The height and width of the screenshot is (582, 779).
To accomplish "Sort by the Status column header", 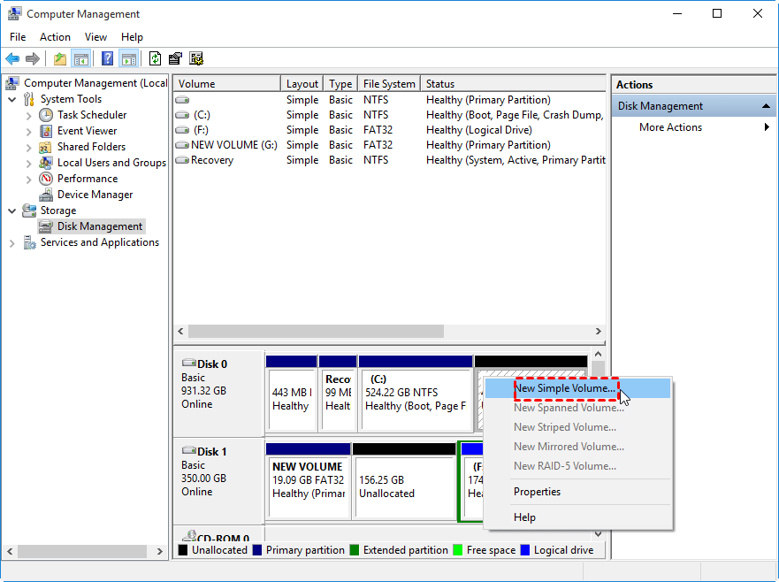I will [x=513, y=83].
